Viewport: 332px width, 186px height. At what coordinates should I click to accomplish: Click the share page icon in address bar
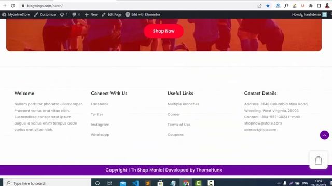click(x=259, y=6)
